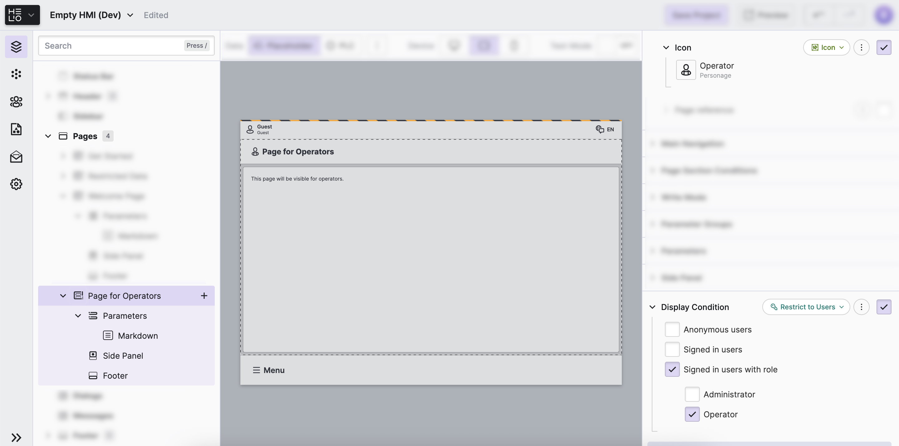Collapse the Pages tree section

(48, 136)
